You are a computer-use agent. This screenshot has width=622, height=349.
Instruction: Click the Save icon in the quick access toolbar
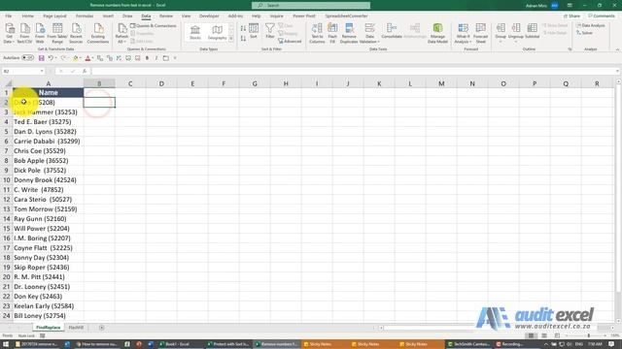point(41,58)
